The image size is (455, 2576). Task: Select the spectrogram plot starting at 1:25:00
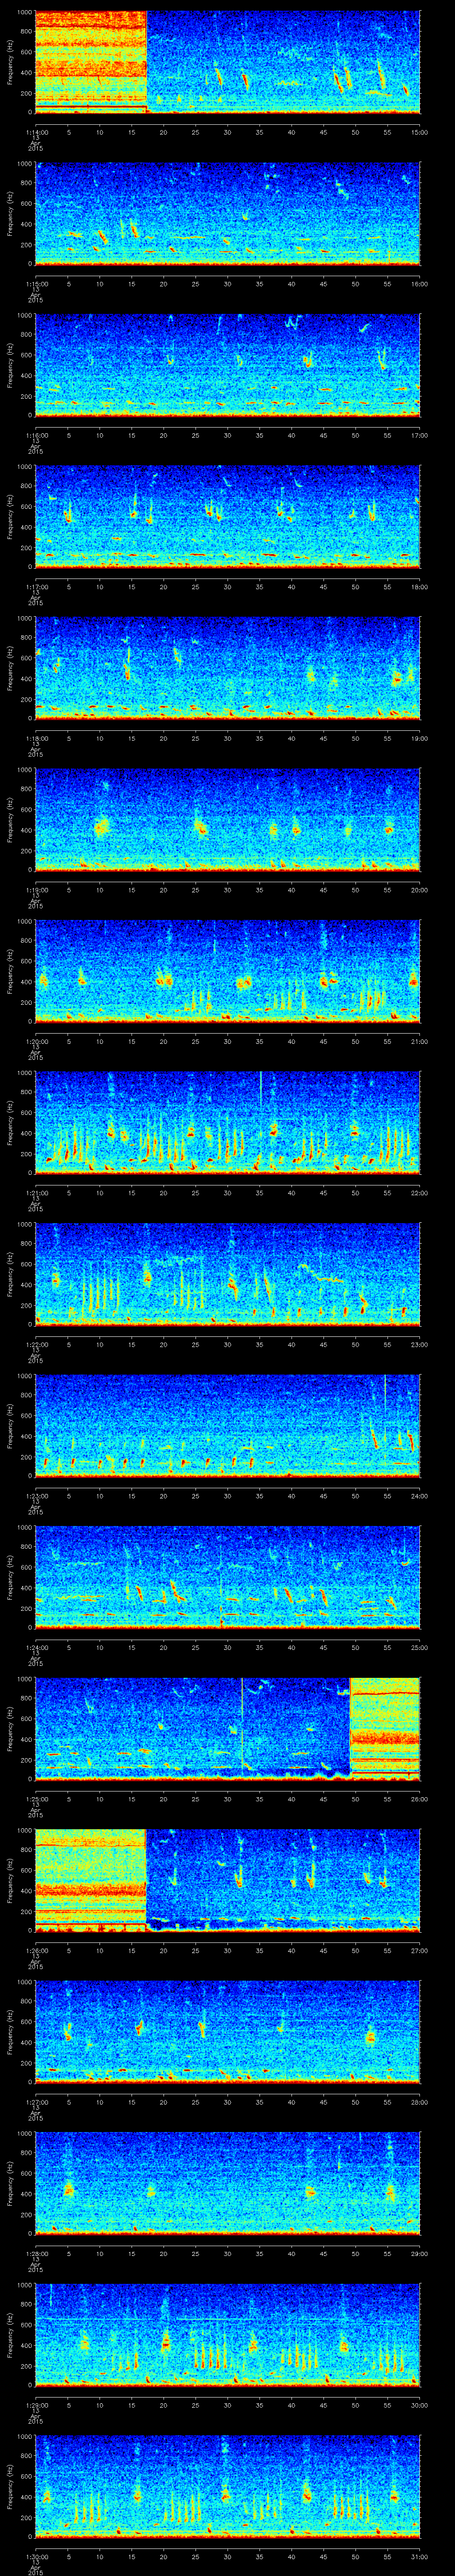click(227, 1729)
